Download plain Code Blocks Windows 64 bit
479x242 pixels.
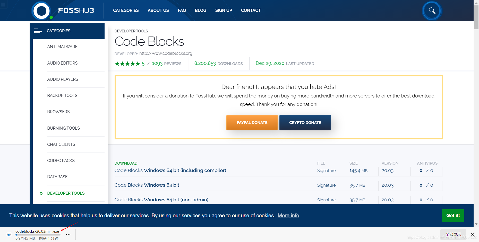pyautogui.click(x=147, y=185)
